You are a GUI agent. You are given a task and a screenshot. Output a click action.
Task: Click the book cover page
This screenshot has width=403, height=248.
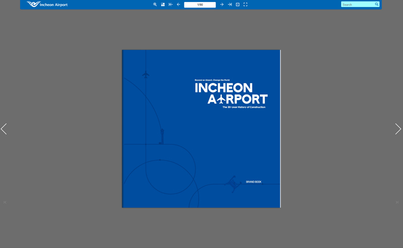click(x=201, y=129)
